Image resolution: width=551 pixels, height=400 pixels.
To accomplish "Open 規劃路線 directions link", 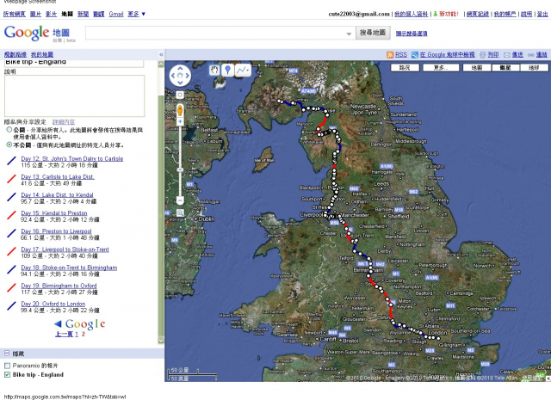I will (15, 54).
